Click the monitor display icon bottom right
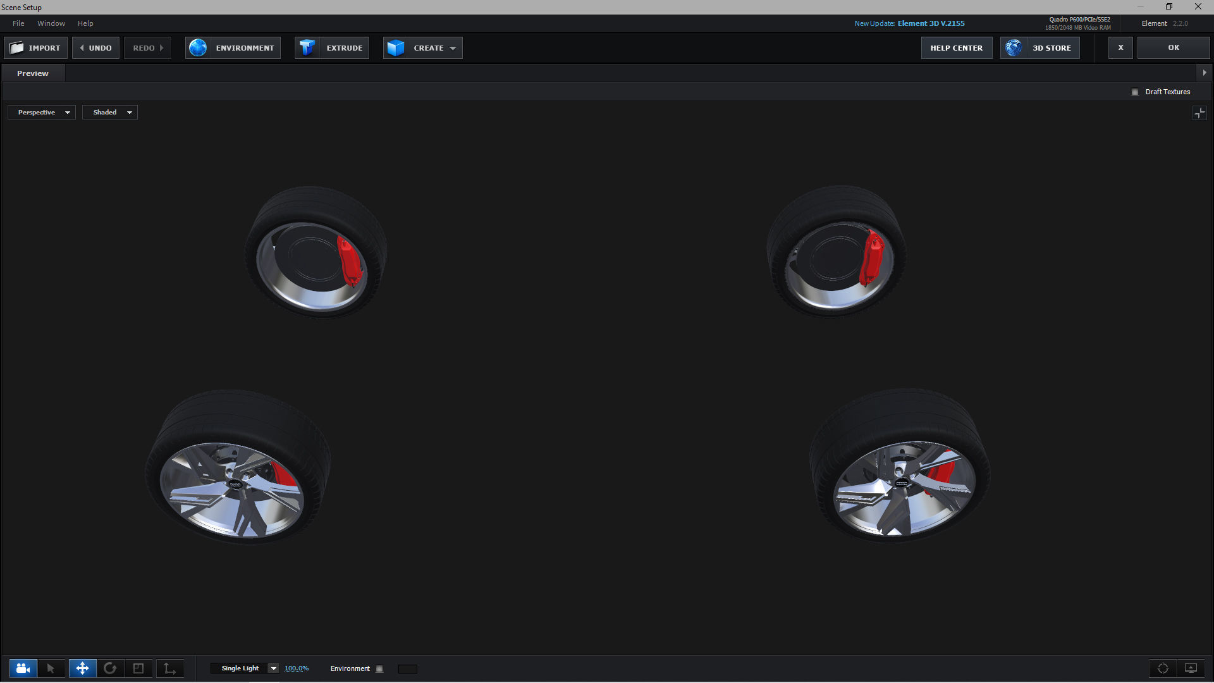 tap(1191, 668)
